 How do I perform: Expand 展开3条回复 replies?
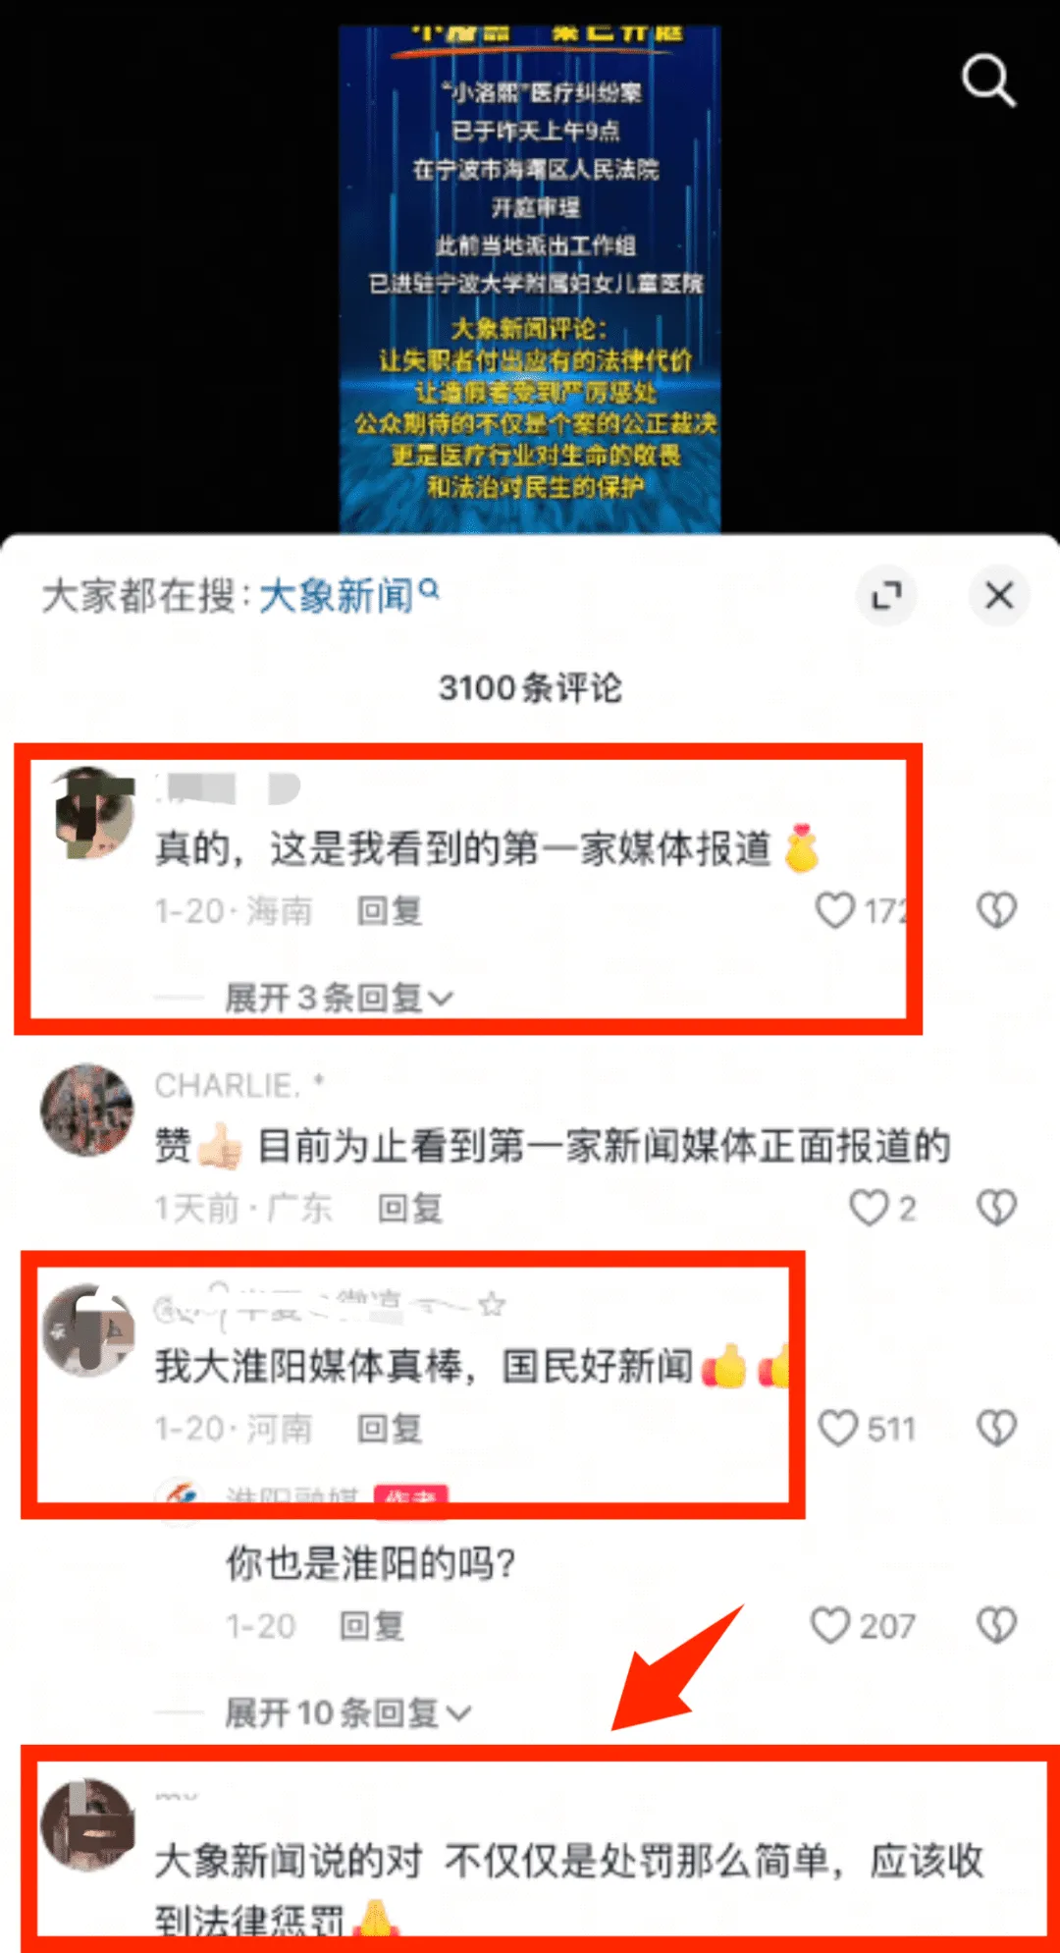tap(339, 999)
